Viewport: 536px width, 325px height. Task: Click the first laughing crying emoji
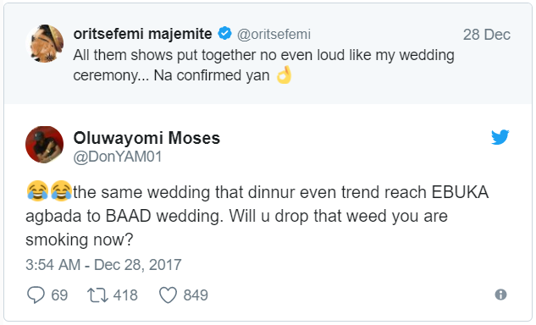37,190
